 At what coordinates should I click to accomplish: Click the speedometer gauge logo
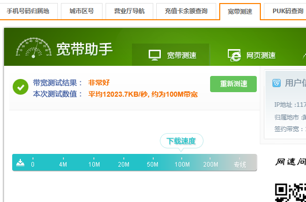[34, 48]
